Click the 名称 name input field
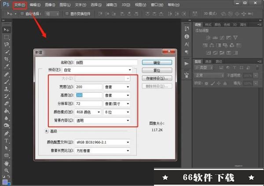The height and width of the screenshot is (186, 264). (x=106, y=62)
